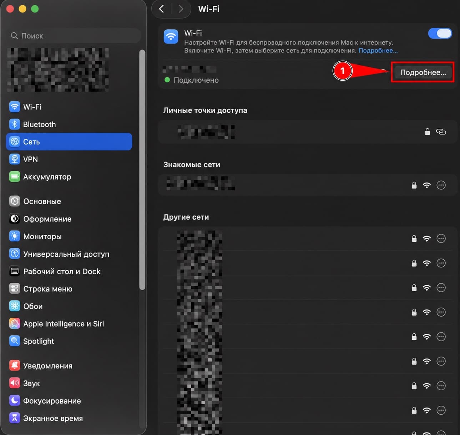
Task: Open Оформление settings
Action: click(x=69, y=219)
